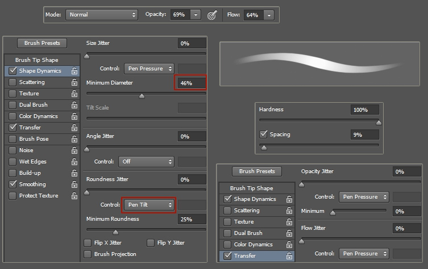The image size is (428, 269).
Task: Click the Flow 64% value field
Action: point(254,15)
